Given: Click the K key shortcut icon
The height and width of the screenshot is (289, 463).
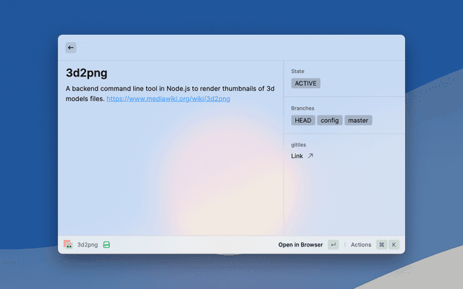Looking at the screenshot, I should pyautogui.click(x=394, y=245).
